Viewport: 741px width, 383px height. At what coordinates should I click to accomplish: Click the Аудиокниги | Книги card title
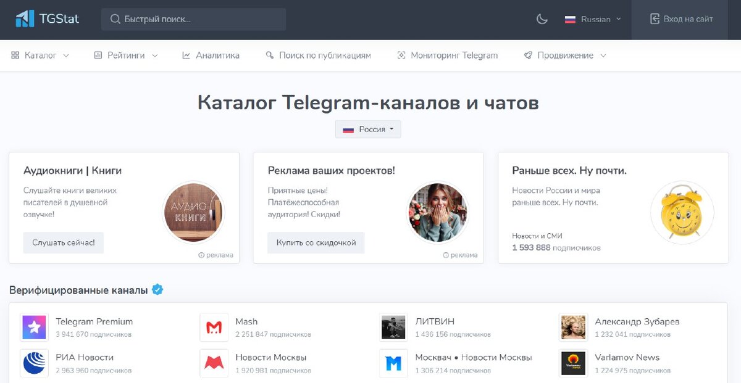tap(72, 170)
